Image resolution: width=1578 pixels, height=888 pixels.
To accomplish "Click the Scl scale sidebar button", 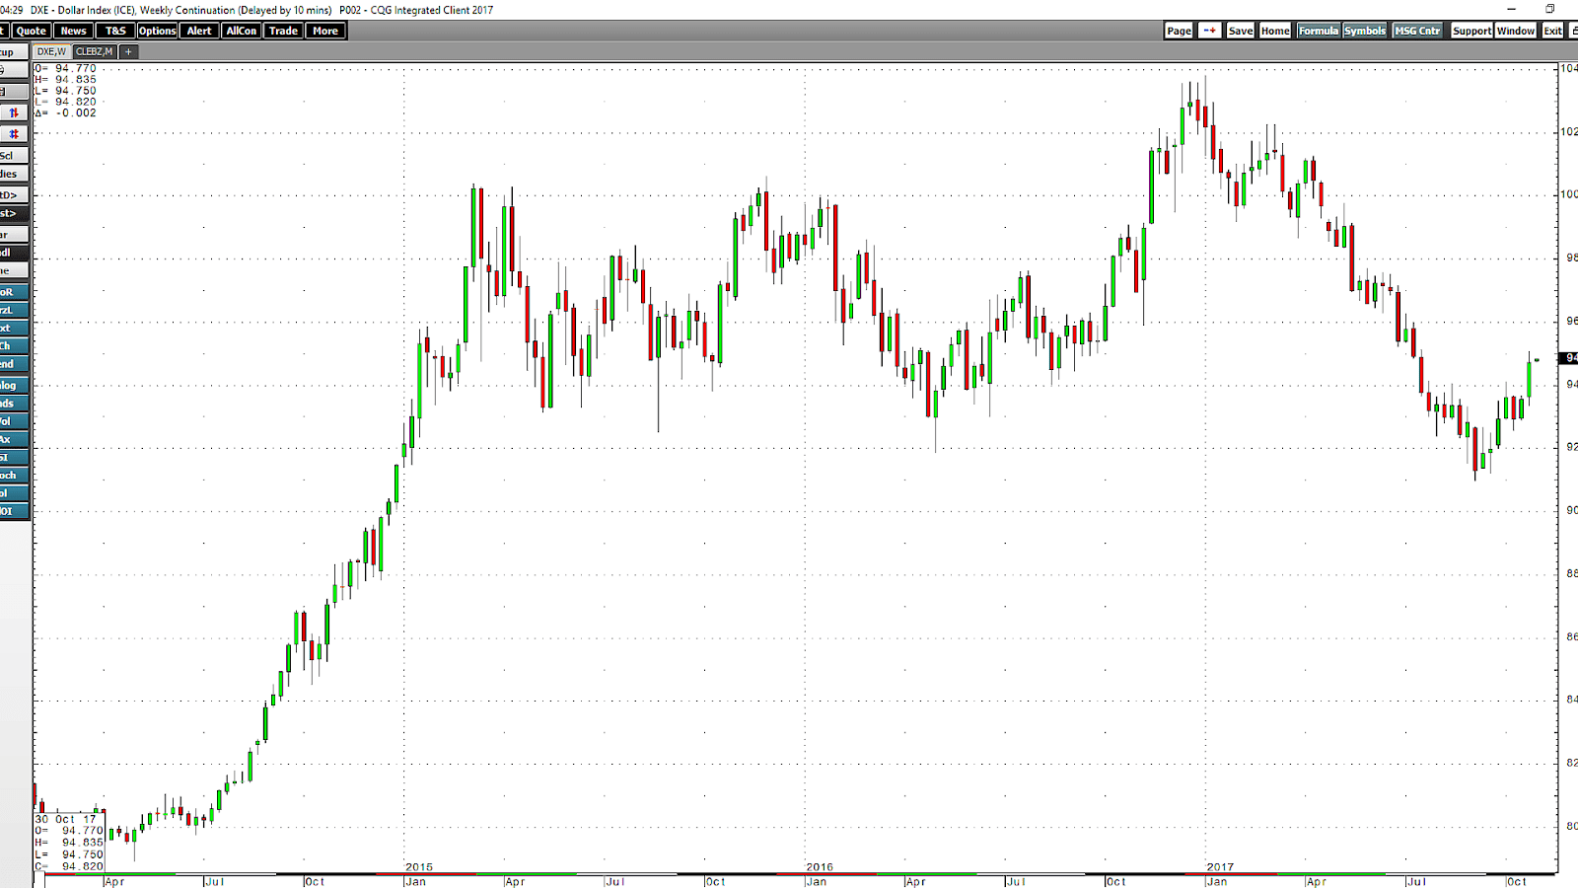I will [x=14, y=156].
